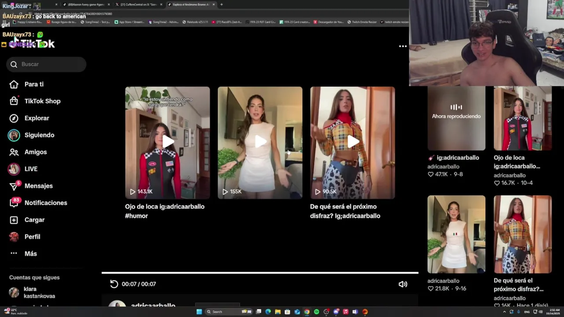Open the Twitch Emote Resizer bookmark
The width and height of the screenshot is (564, 317).
[363, 22]
